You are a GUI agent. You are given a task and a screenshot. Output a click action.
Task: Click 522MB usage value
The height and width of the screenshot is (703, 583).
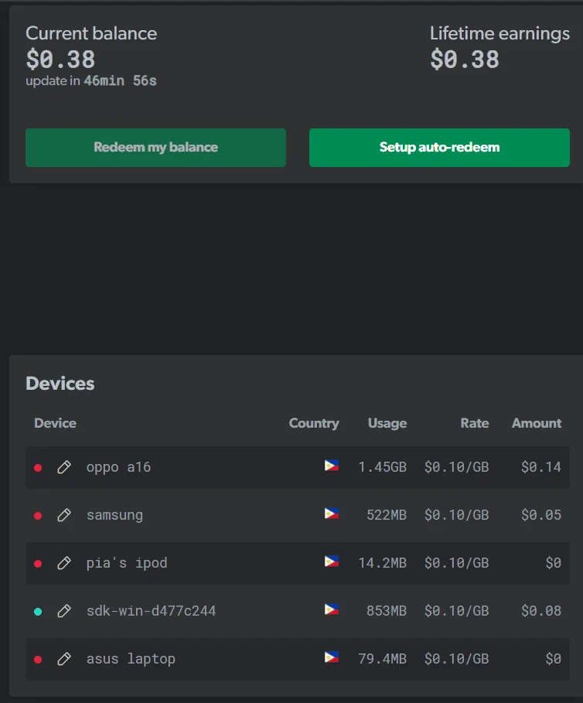tap(387, 515)
